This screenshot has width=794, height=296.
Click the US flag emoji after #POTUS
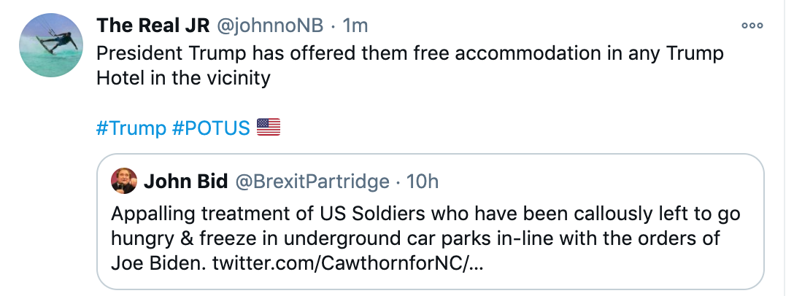click(269, 128)
